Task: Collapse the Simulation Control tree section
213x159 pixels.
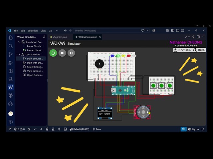Action: point(19,42)
